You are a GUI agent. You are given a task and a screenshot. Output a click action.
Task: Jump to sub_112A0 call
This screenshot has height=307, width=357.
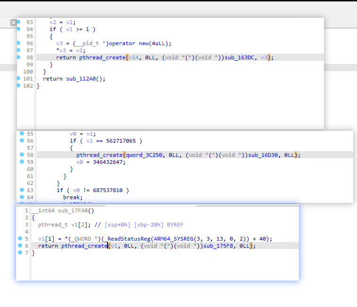(x=81, y=79)
